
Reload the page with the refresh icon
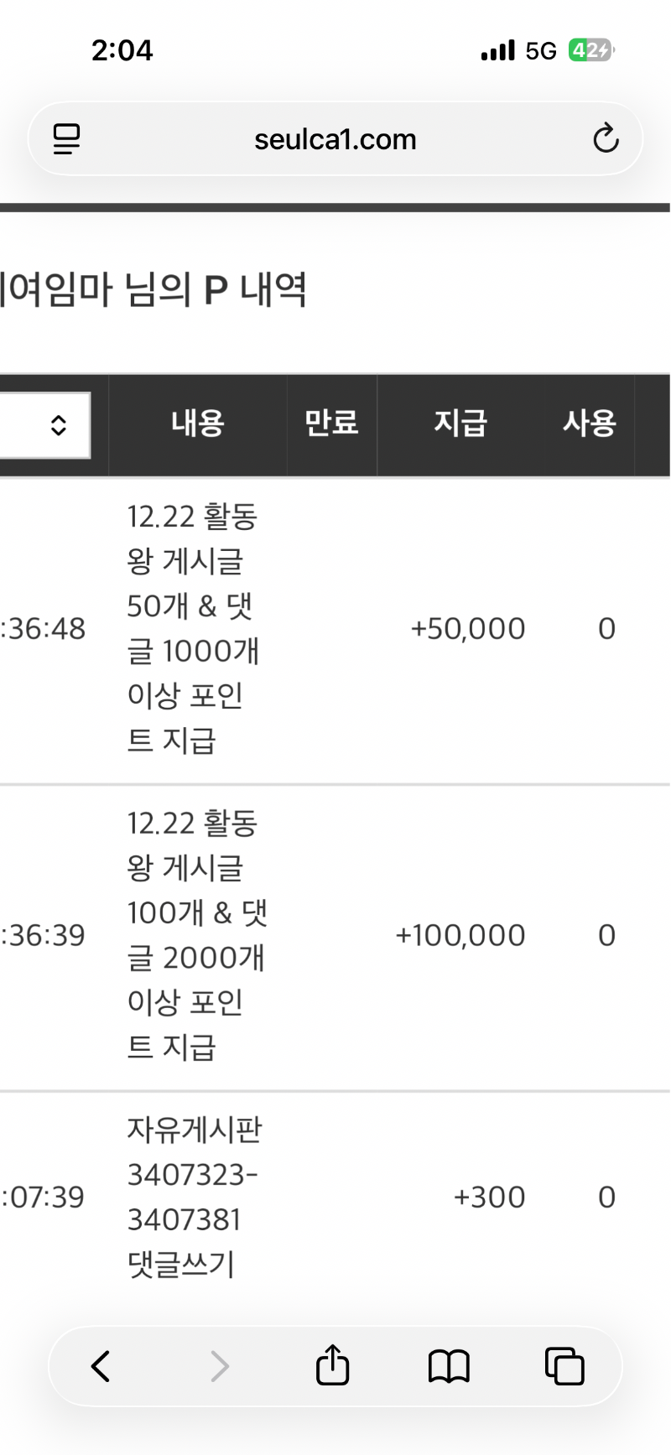click(x=605, y=138)
